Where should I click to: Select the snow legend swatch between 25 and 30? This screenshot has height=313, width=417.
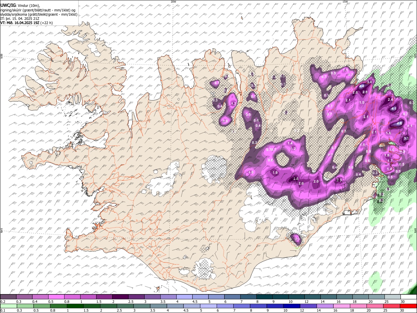[x=393, y=297]
